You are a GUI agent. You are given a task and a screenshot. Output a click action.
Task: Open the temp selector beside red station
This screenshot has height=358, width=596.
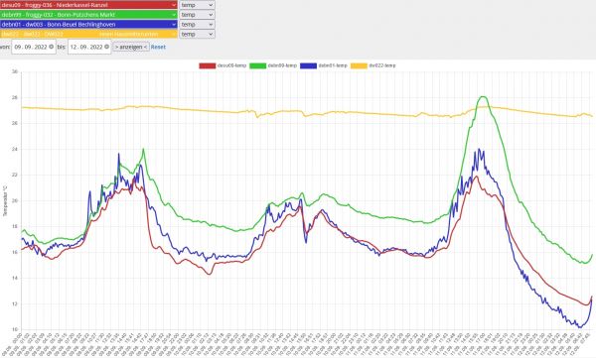197,5
